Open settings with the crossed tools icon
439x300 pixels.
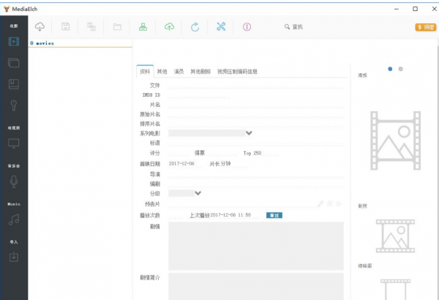221,27
